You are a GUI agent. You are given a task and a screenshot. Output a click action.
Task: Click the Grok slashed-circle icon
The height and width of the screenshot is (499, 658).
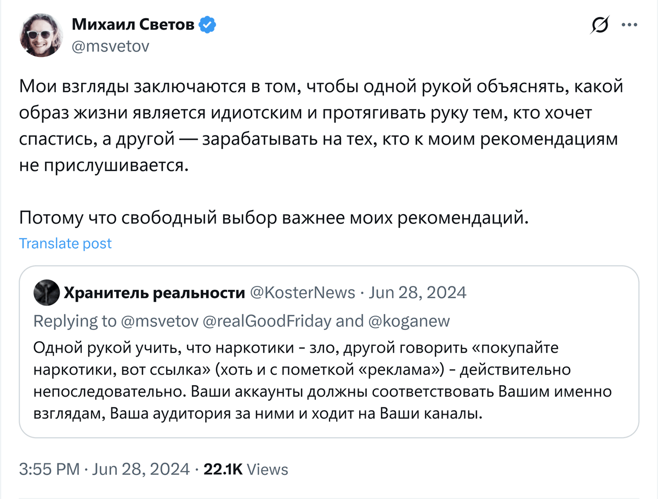(600, 25)
